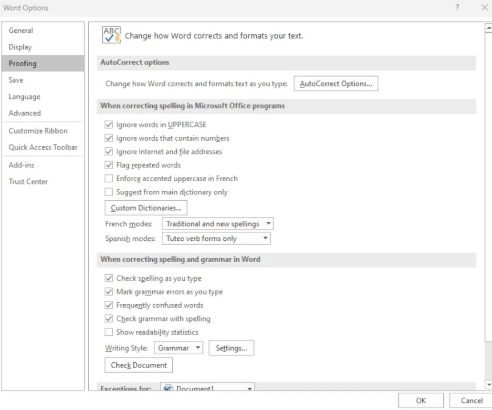Image resolution: width=492 pixels, height=410 pixels.
Task: Click the 'AutoCorrect options' section heading
Action: pos(135,62)
